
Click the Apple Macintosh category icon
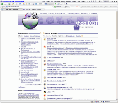click(x=45, y=95)
